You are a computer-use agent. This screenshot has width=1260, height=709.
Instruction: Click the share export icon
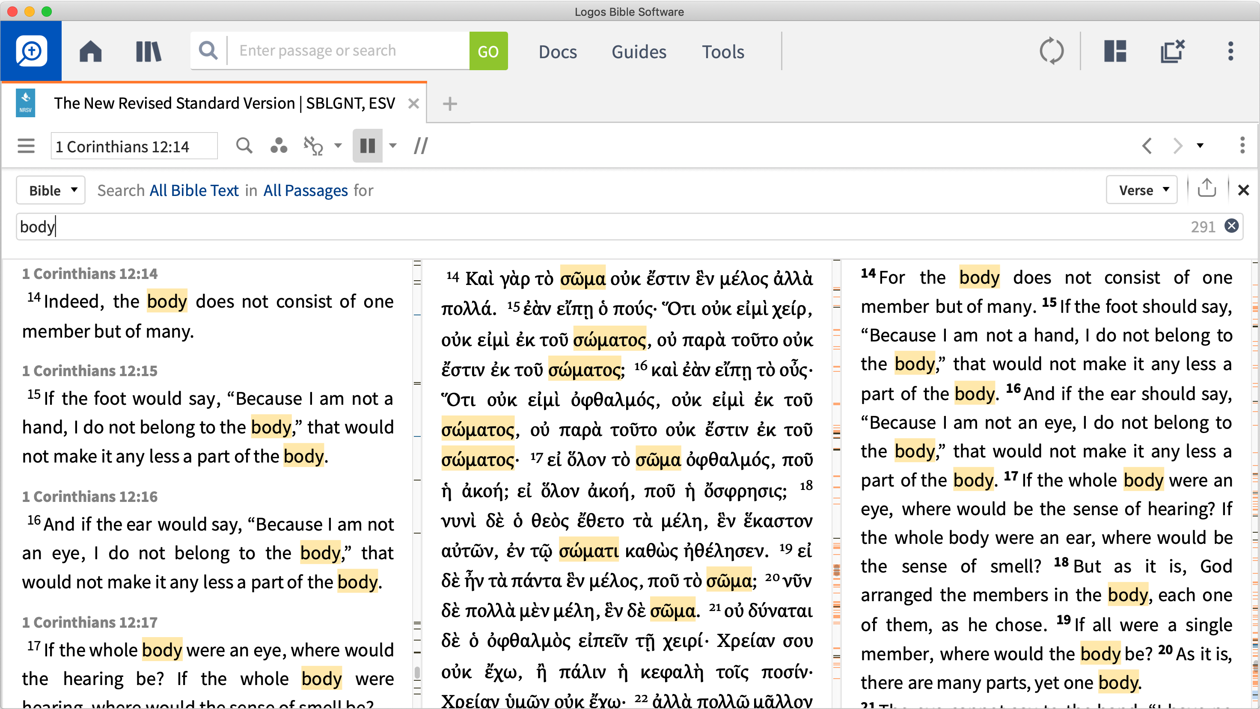tap(1207, 188)
